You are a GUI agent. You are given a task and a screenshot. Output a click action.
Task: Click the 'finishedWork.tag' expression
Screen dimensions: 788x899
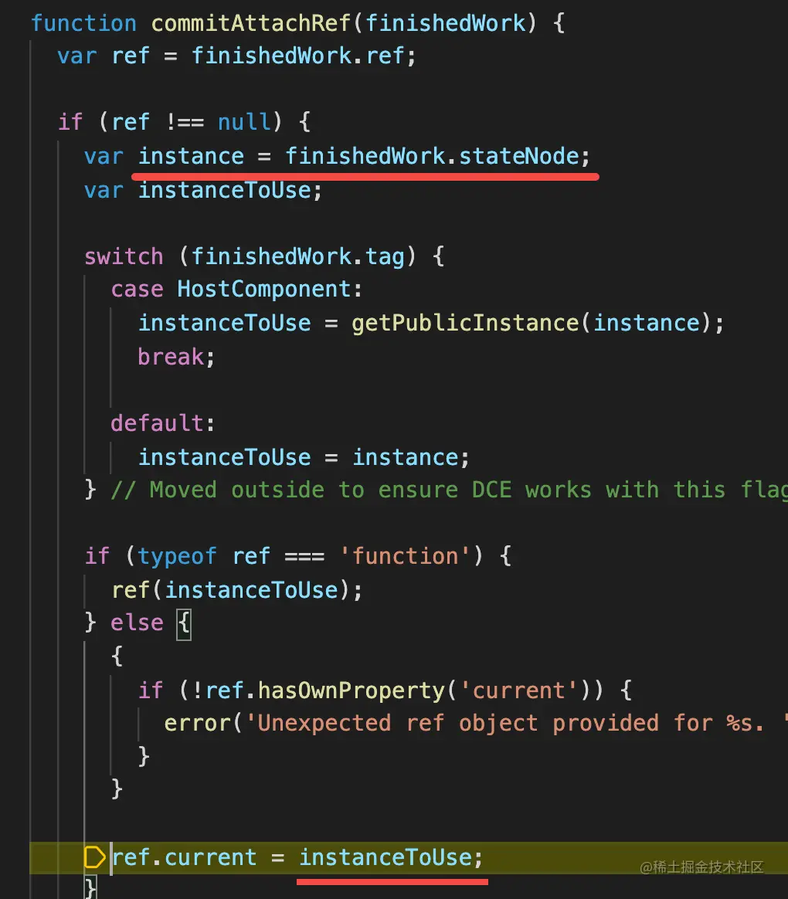(x=297, y=257)
